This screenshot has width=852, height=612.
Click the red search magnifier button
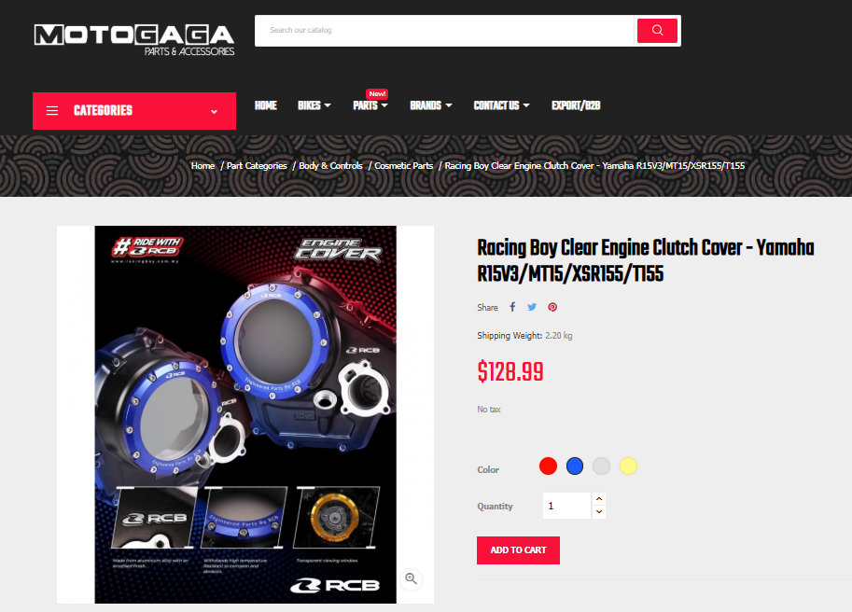click(x=657, y=31)
